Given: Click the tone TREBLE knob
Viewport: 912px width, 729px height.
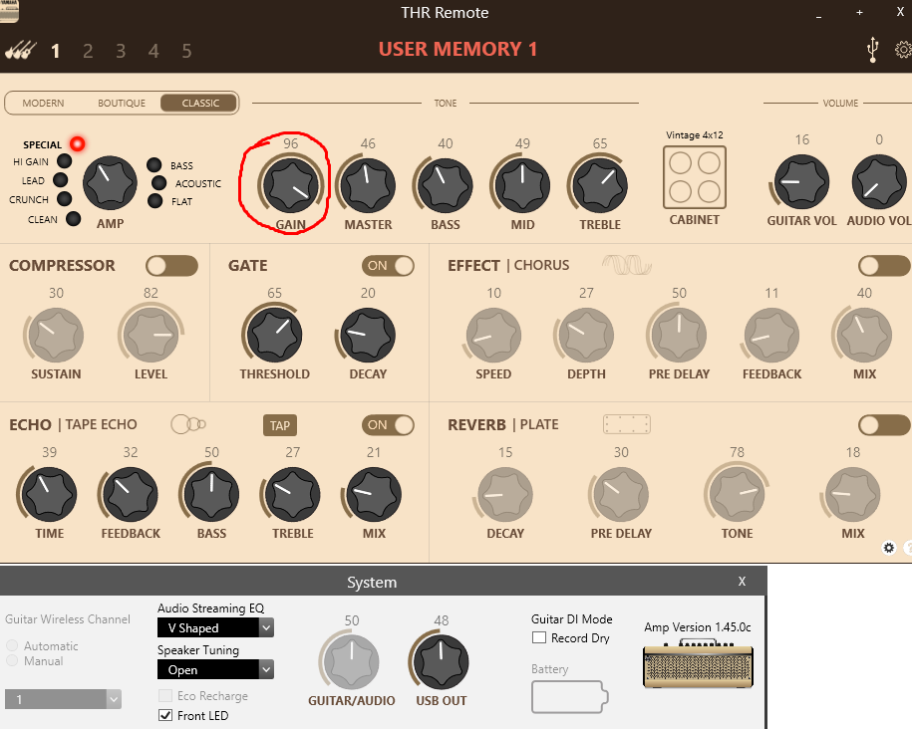Looking at the screenshot, I should tap(600, 185).
